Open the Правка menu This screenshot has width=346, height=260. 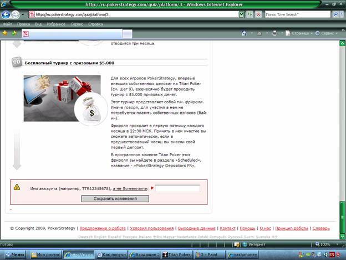point(23,24)
